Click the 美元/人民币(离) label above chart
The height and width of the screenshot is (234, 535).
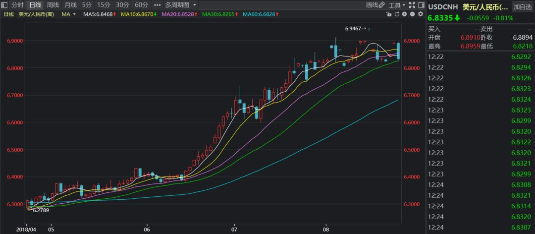36,14
